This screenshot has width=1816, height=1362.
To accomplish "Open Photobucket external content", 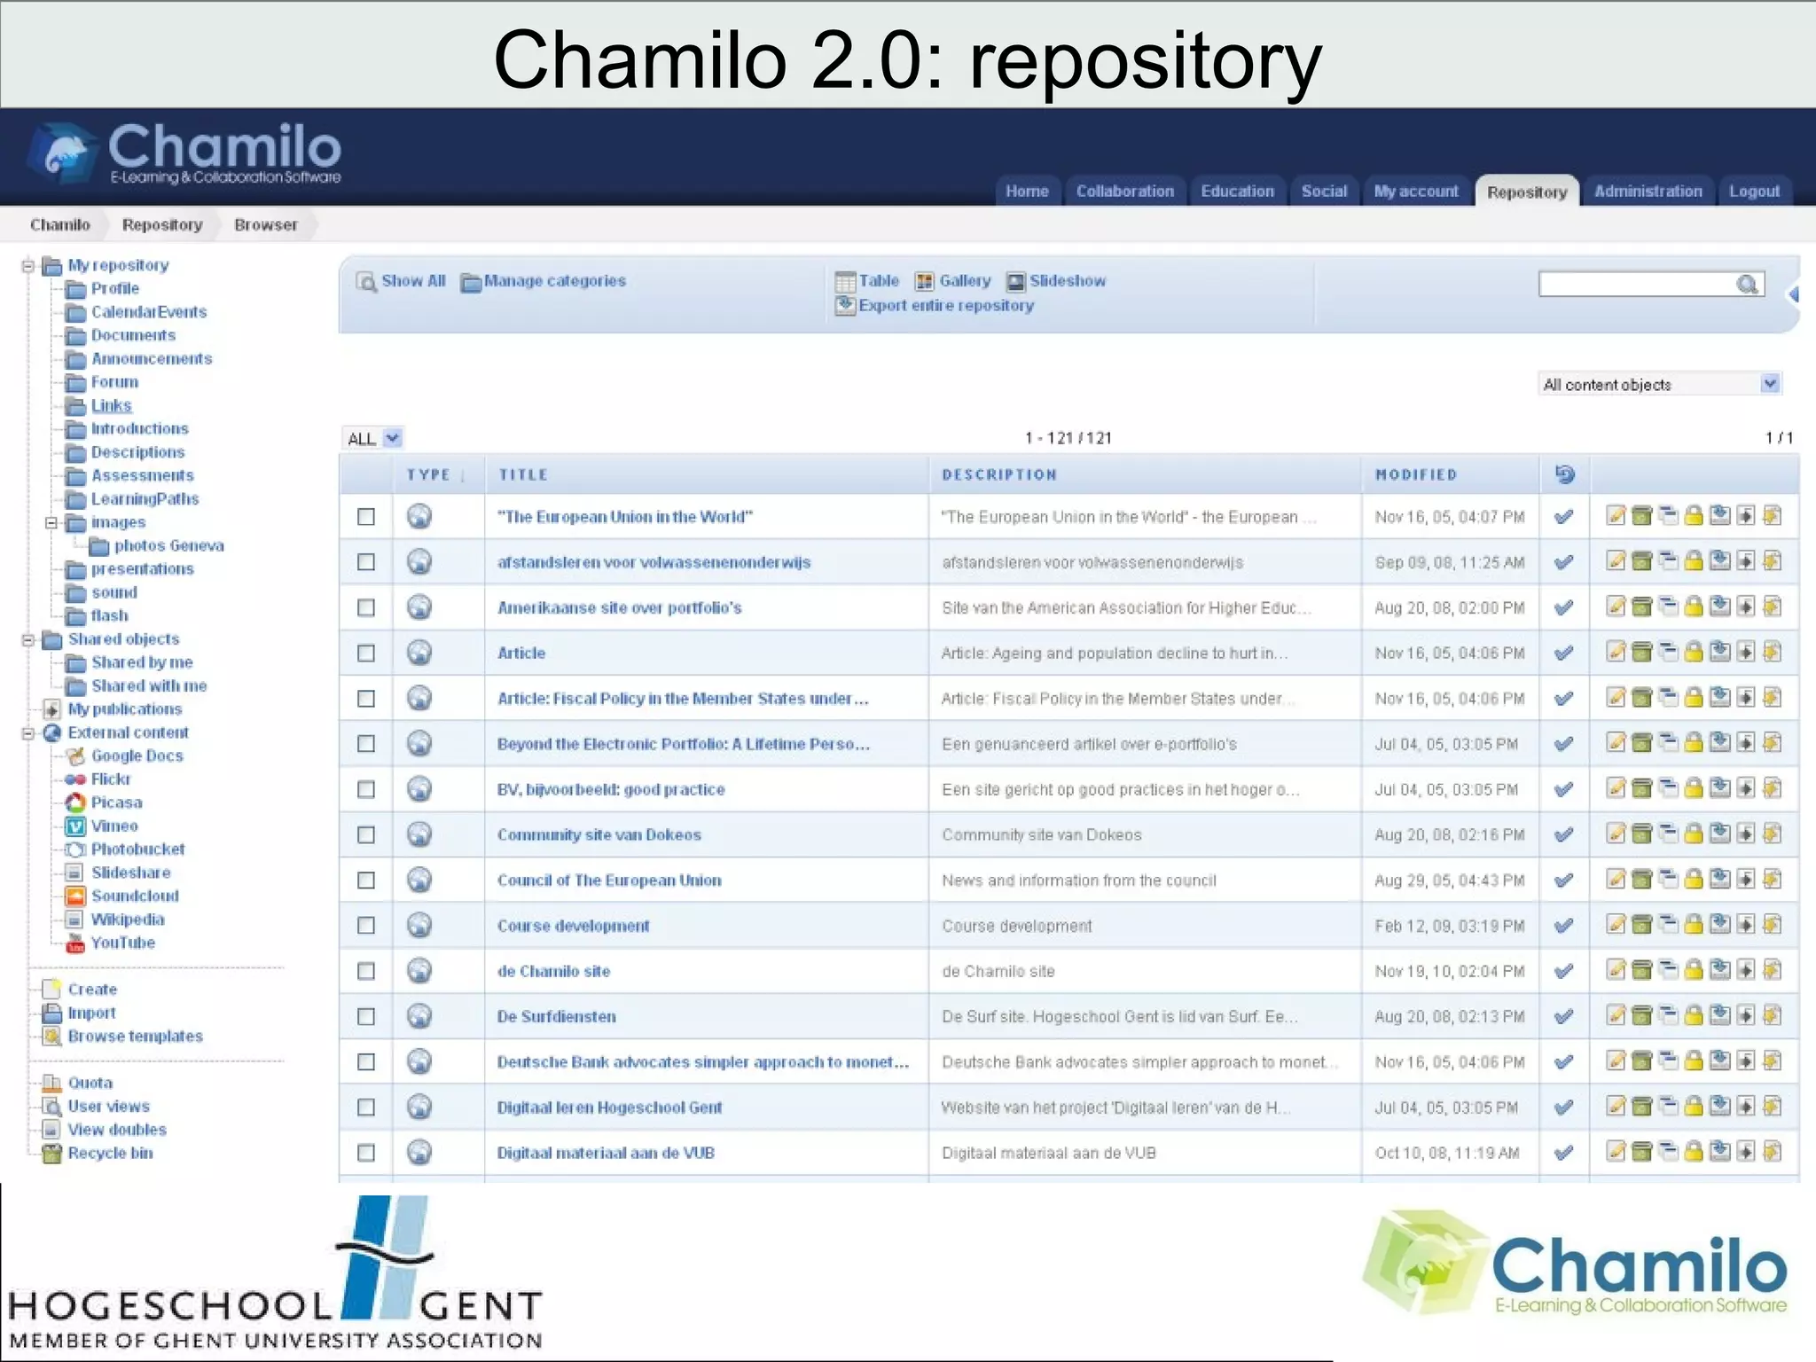I will tap(137, 849).
